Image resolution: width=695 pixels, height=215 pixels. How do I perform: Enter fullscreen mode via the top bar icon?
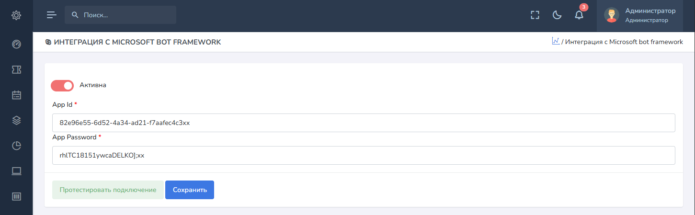[x=535, y=15]
